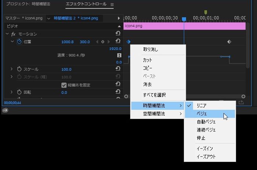Click コピー in the context menu
Screen dimensions: 257x170
click(x=147, y=68)
